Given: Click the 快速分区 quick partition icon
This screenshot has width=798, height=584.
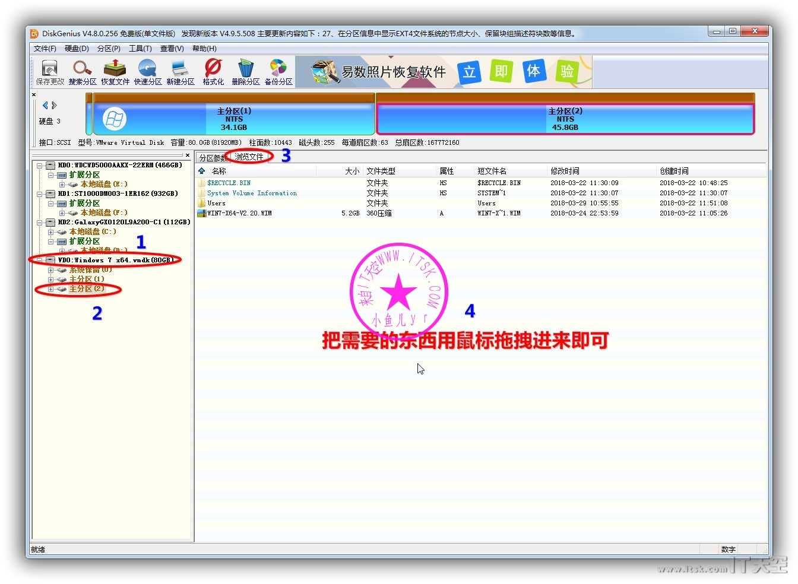Looking at the screenshot, I should click(x=148, y=72).
